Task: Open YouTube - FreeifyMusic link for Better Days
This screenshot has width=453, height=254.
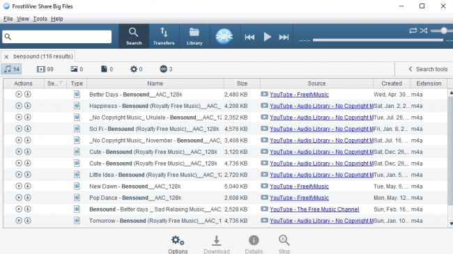Action: point(299,95)
